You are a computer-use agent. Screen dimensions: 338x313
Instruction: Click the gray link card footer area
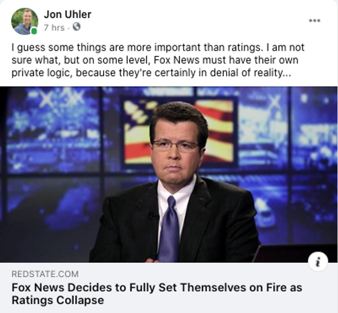(x=169, y=287)
